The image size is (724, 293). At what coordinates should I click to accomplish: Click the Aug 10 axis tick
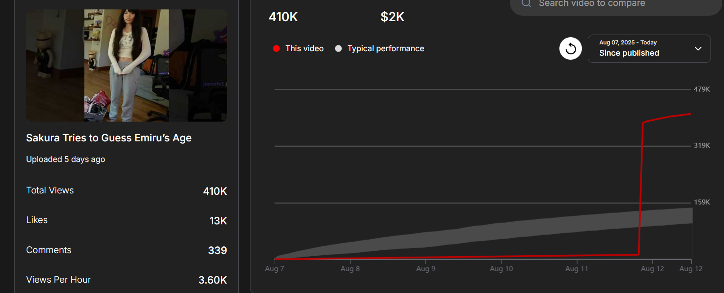(501, 269)
